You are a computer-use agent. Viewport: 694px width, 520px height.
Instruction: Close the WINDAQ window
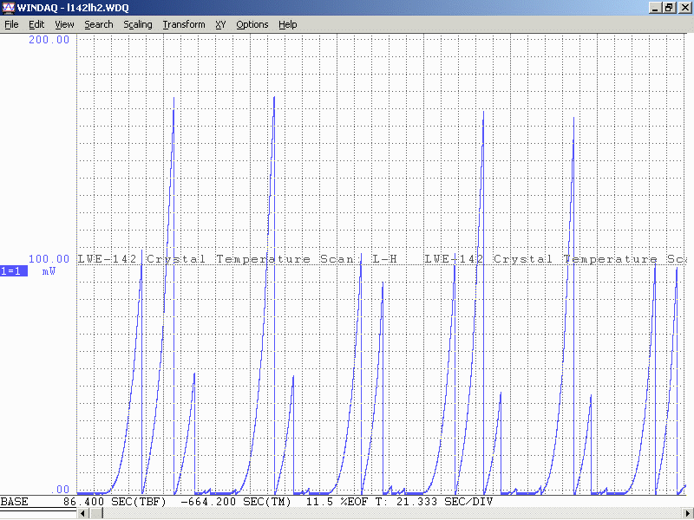click(684, 8)
